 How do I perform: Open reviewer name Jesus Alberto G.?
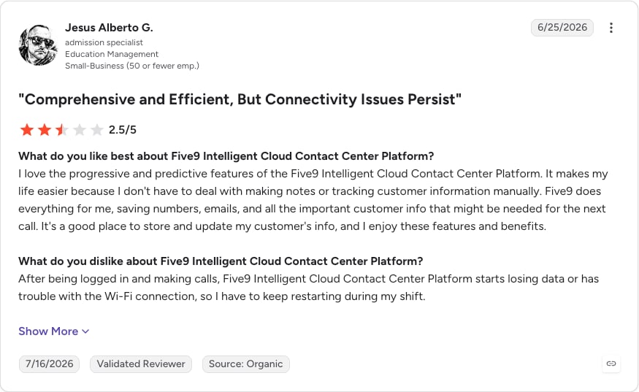[109, 28]
